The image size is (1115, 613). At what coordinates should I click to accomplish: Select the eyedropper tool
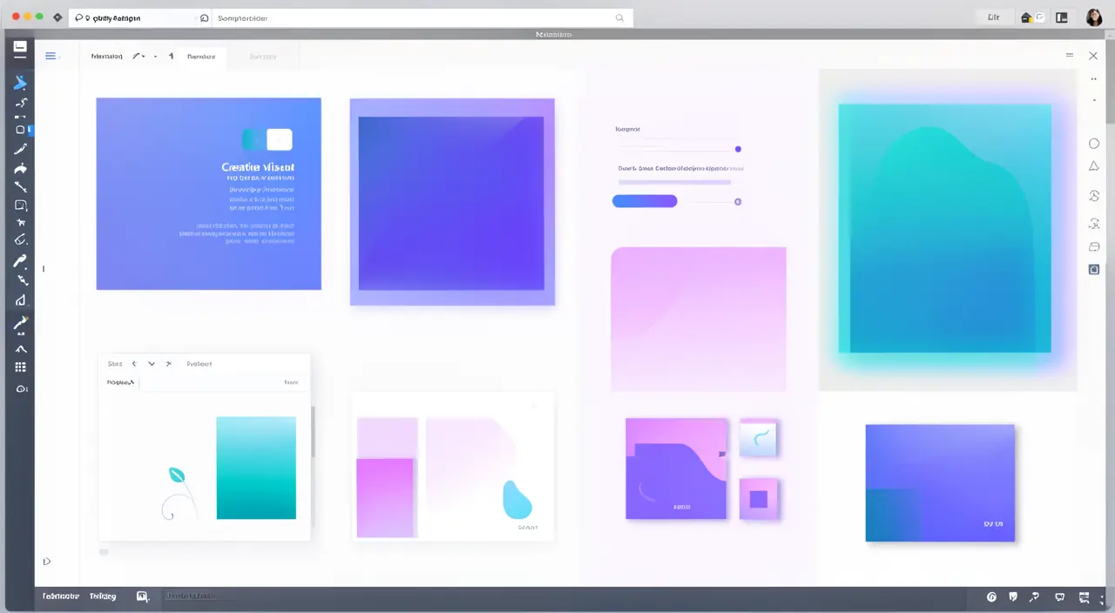point(20,260)
